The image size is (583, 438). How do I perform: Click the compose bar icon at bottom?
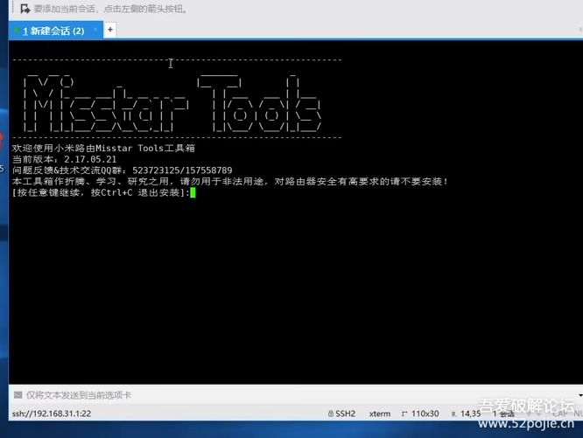18,394
